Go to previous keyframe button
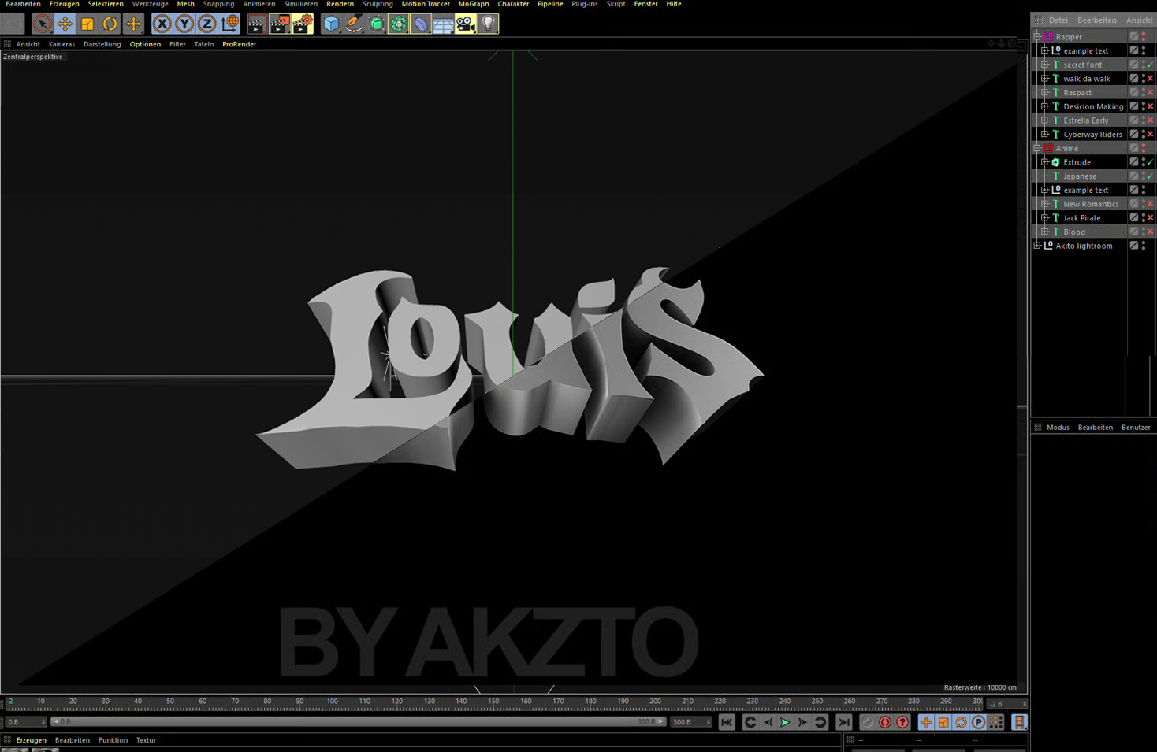 tap(750, 722)
